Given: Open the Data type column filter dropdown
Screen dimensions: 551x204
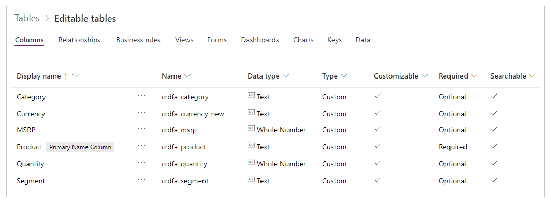Looking at the screenshot, I should (286, 76).
